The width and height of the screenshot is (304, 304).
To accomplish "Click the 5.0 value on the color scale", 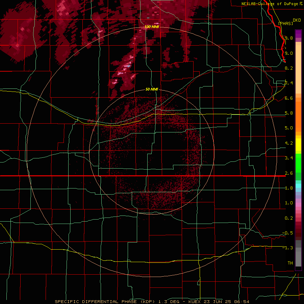I will click(289, 128).
